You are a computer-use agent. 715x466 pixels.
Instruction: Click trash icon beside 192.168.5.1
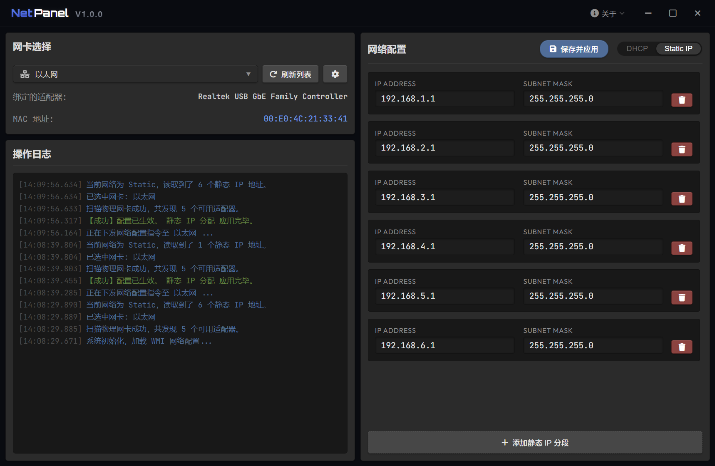(x=682, y=297)
